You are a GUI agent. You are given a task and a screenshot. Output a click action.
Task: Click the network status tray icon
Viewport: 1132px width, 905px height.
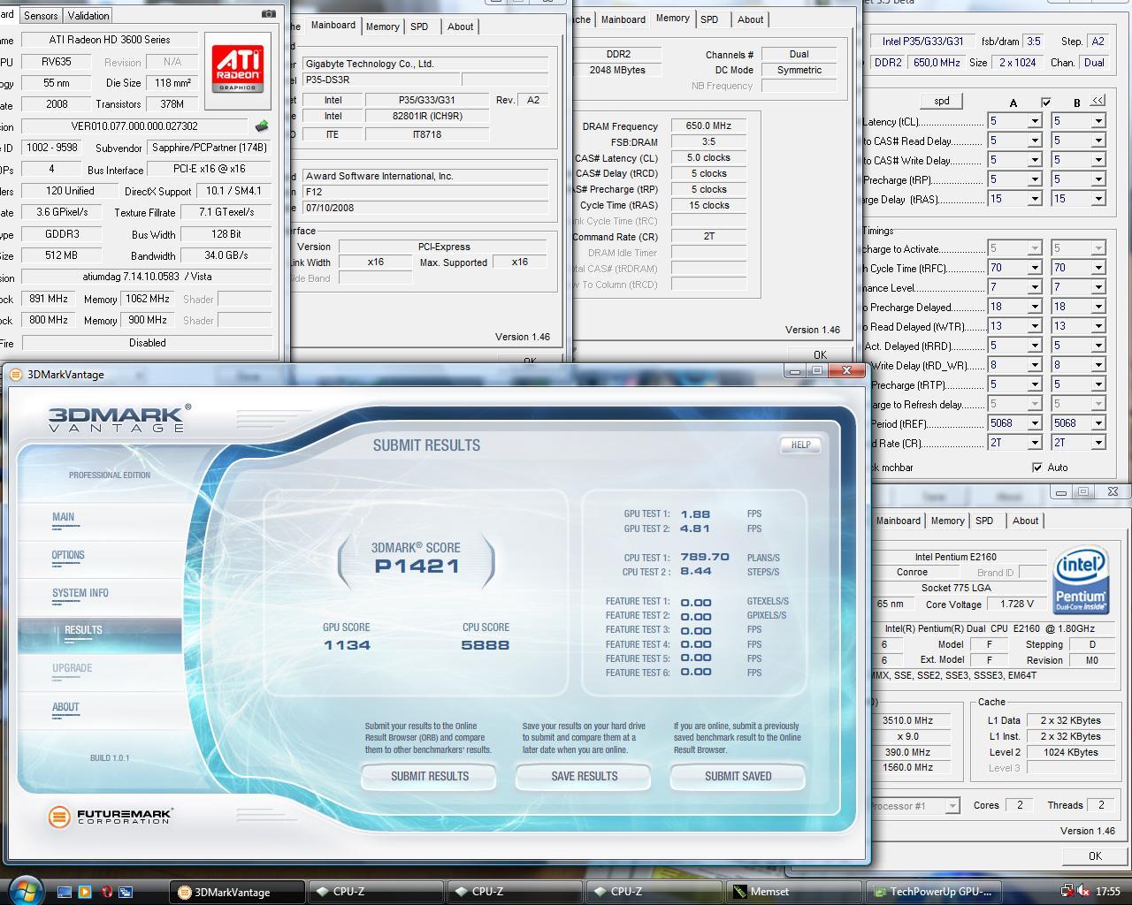coord(1067,891)
